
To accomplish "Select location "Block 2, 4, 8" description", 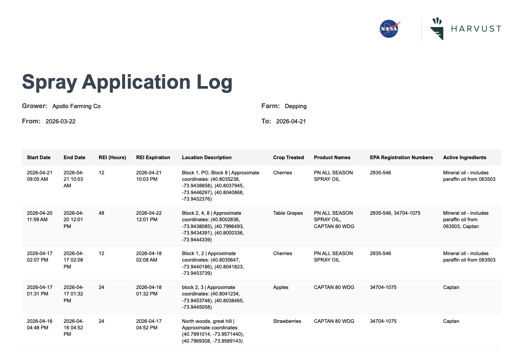I will coord(213,226).
